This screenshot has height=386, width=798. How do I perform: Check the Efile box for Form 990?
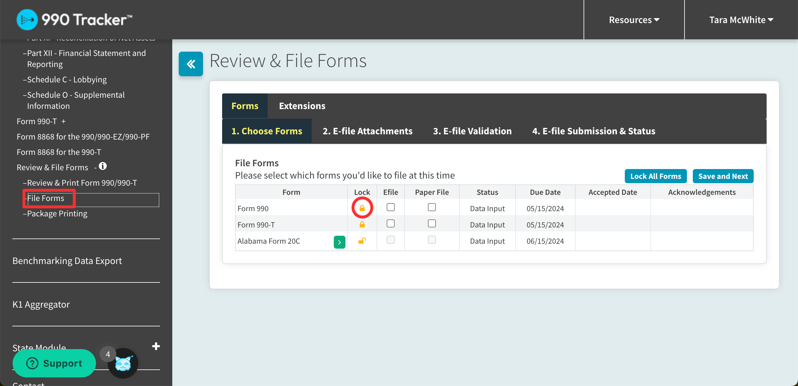(390, 207)
